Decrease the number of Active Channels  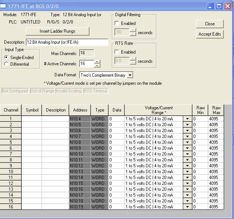click(97, 65)
